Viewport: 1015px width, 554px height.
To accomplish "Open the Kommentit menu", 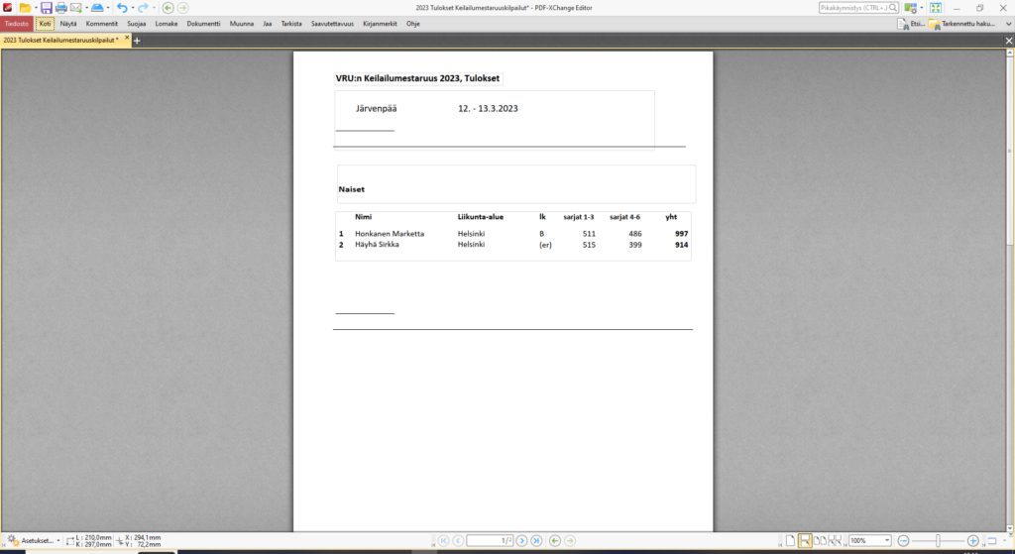I will pos(102,23).
